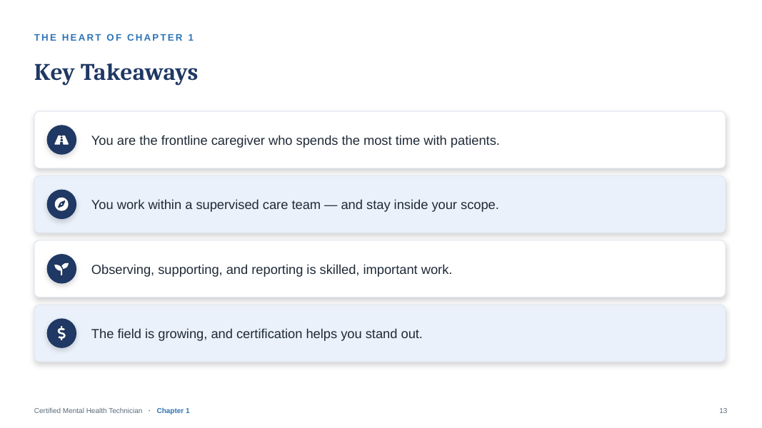
Task: Click empty right area of first white card
Action: [612, 141]
